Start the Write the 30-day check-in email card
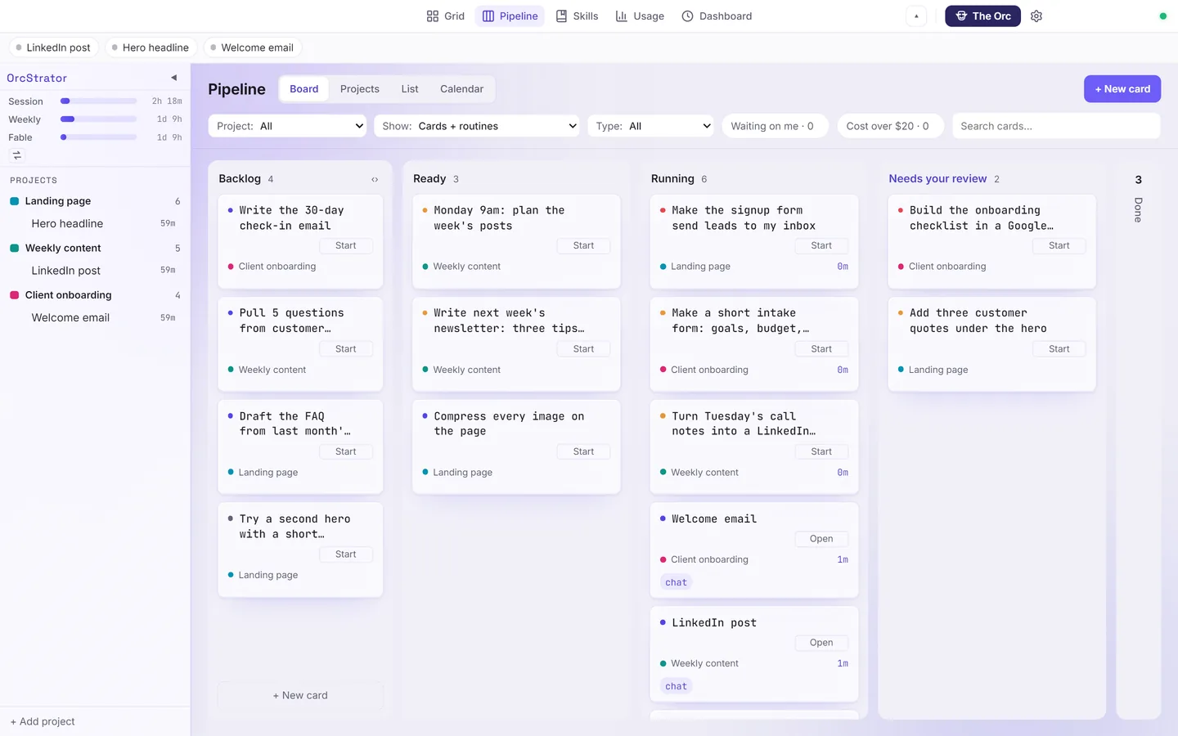The height and width of the screenshot is (736, 1178). [346, 245]
